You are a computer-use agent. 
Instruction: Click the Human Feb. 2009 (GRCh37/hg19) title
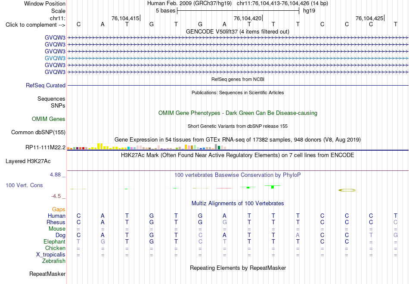point(189,3)
